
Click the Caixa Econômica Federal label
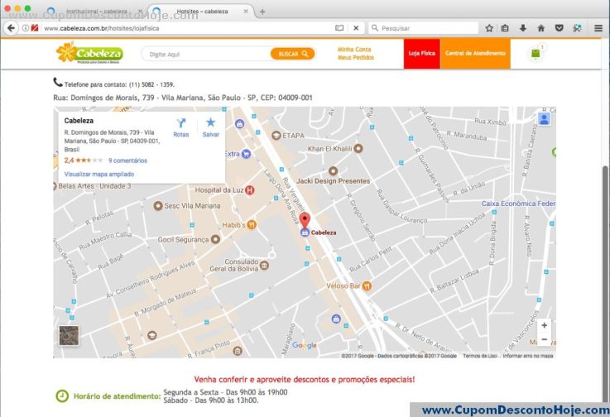(x=519, y=204)
